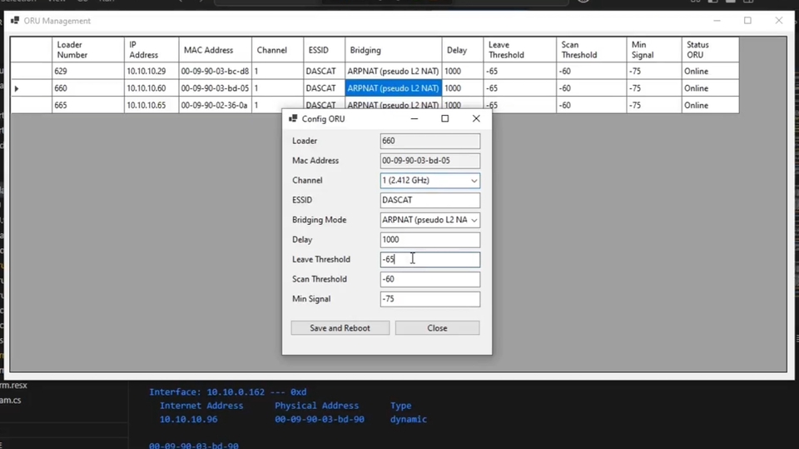This screenshot has width=799, height=449.
Task: Click Scan Threshold cell -60 in row 629
Action: click(591, 71)
